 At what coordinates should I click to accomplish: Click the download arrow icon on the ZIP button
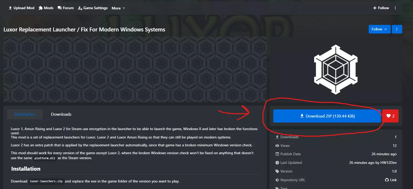302,116
